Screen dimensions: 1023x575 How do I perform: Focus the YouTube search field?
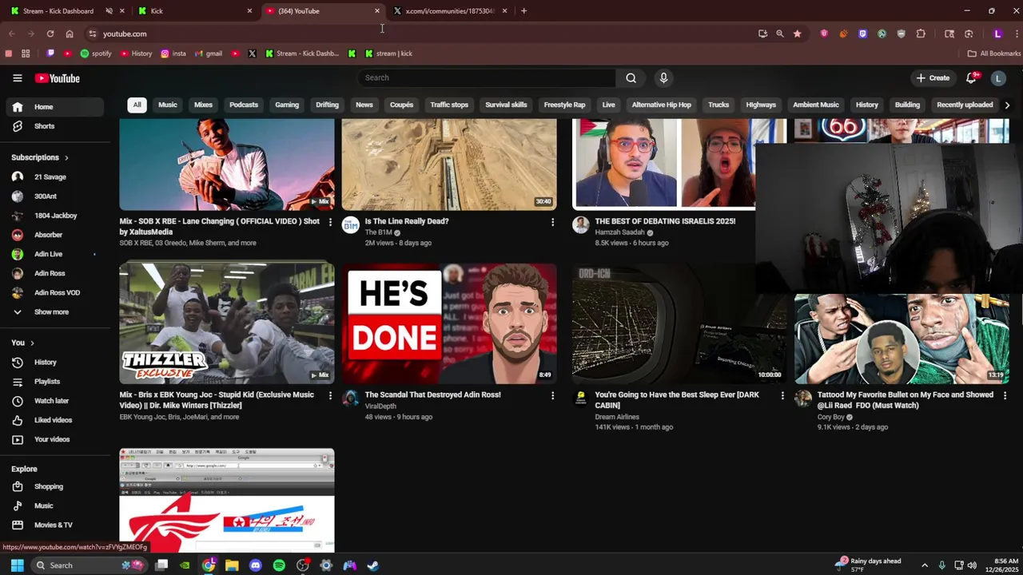point(487,77)
